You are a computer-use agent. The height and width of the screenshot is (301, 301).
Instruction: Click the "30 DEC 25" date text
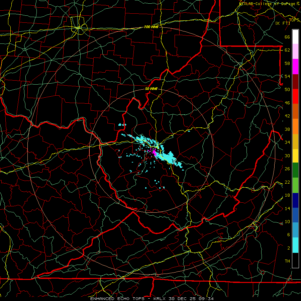[182, 299]
